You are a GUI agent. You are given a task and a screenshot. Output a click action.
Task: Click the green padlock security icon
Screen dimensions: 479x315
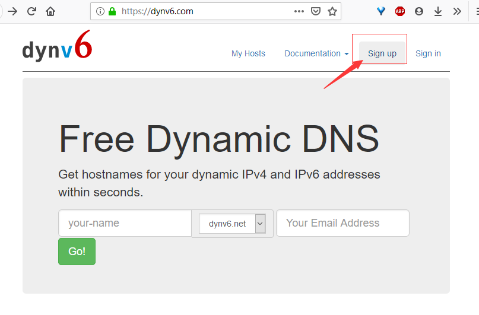point(112,11)
